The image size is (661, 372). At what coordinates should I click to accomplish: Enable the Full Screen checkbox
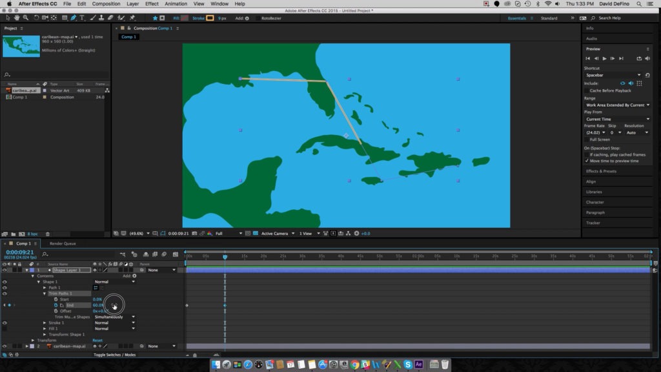tap(587, 139)
